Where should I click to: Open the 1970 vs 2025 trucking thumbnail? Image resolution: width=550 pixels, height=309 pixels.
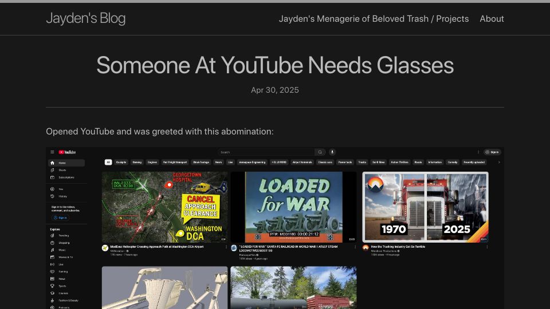pos(425,207)
